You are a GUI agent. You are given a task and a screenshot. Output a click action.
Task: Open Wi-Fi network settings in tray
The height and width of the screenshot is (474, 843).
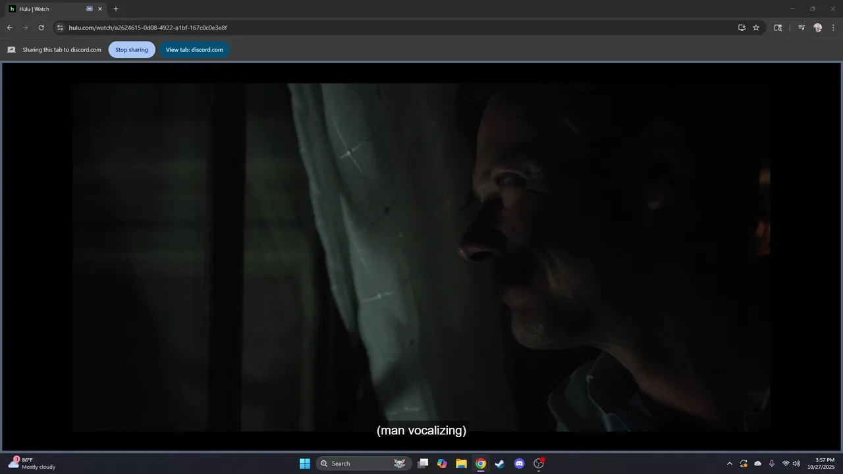pyautogui.click(x=786, y=463)
